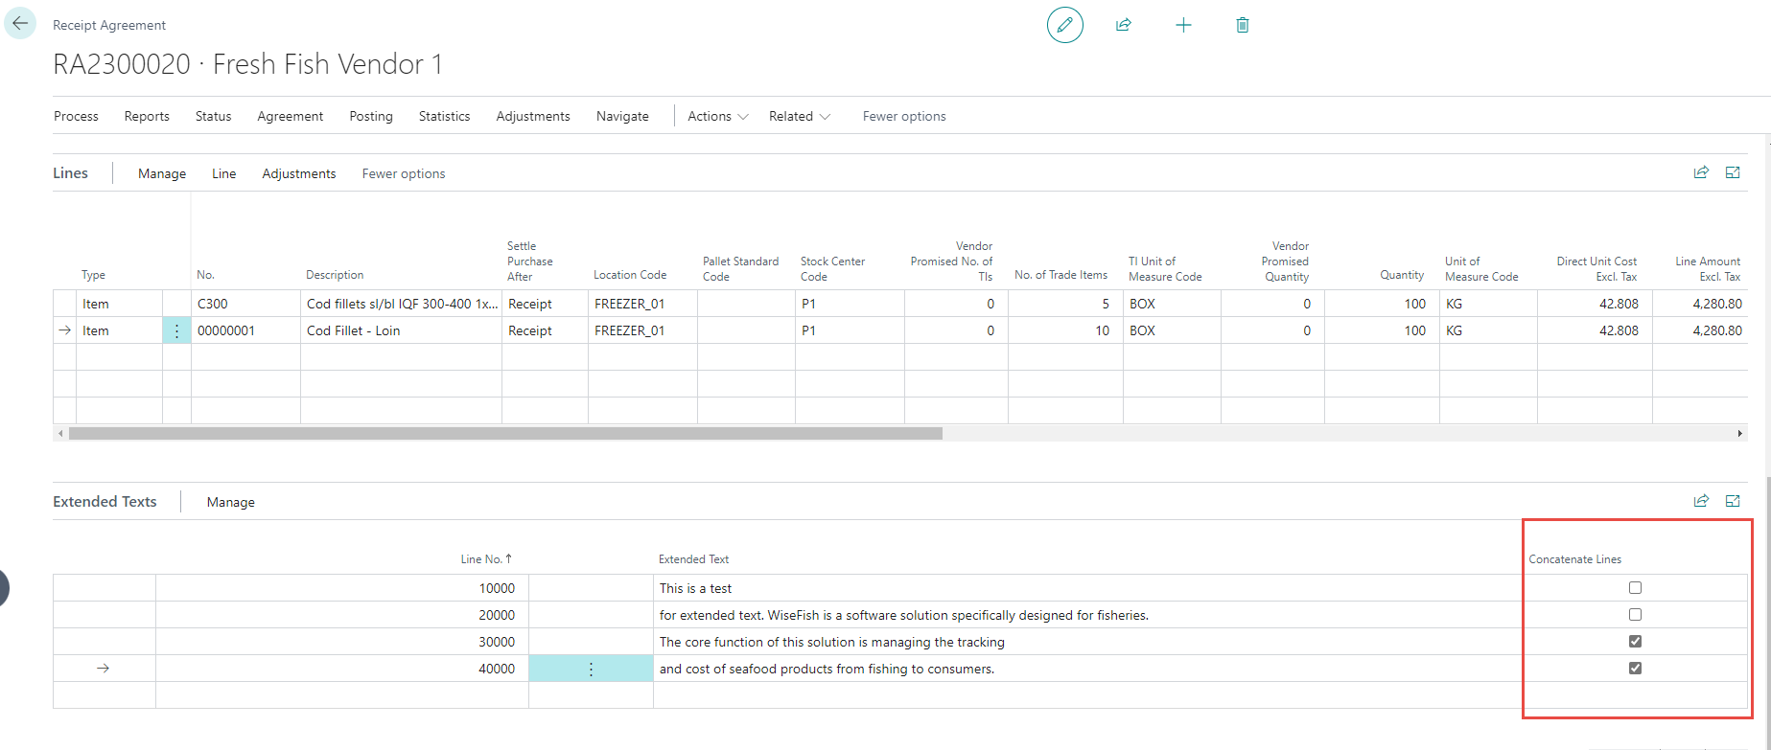Click the back arrow button

coord(20,24)
